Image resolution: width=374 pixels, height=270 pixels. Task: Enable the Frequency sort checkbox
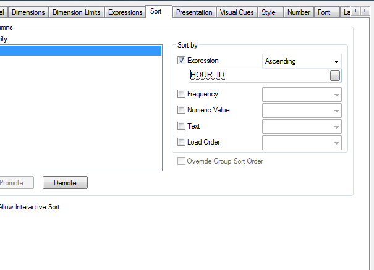(181, 94)
